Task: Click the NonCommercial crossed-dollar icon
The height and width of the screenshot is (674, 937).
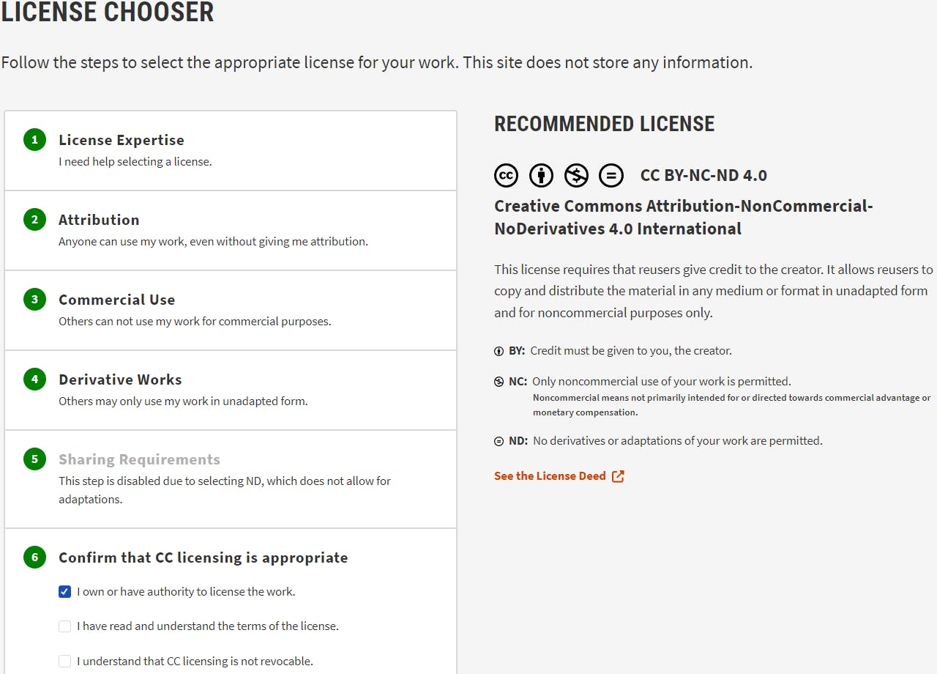Action: point(576,175)
